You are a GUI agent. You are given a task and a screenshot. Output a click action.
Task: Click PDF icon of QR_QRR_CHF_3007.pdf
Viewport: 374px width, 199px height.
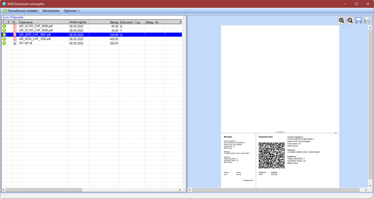click(15, 35)
